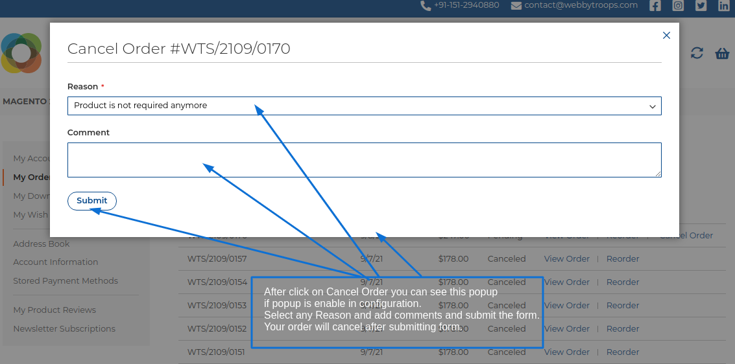Screen dimensions: 735x364
Task: Click inside the Comment text area
Action: tap(364, 160)
